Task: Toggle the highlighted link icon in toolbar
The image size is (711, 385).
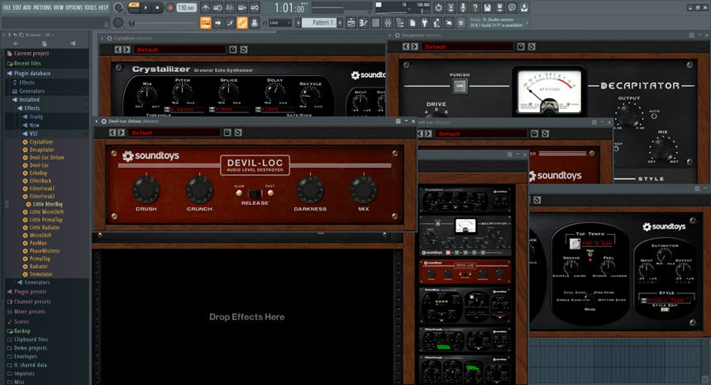Action: click(242, 22)
